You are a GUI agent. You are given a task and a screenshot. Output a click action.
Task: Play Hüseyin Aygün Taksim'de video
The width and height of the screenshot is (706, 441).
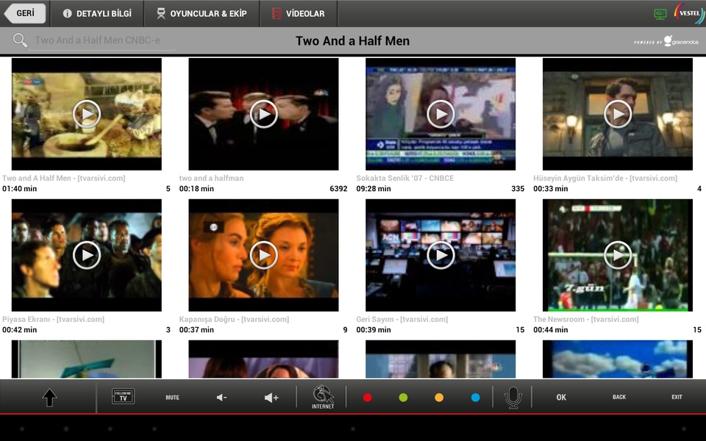(617, 114)
